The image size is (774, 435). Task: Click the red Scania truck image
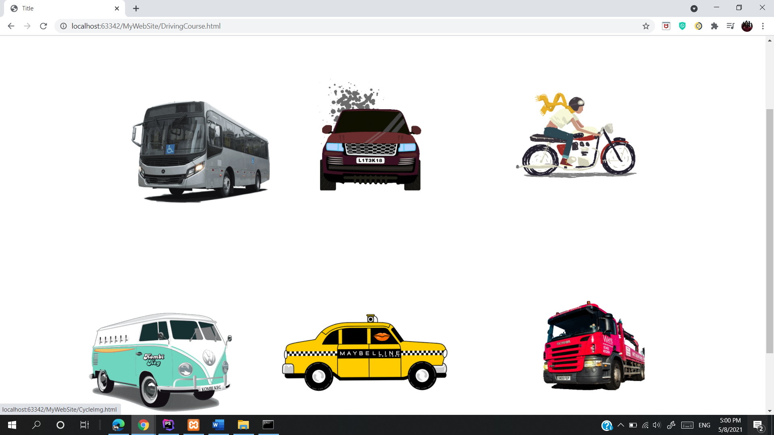(x=593, y=346)
